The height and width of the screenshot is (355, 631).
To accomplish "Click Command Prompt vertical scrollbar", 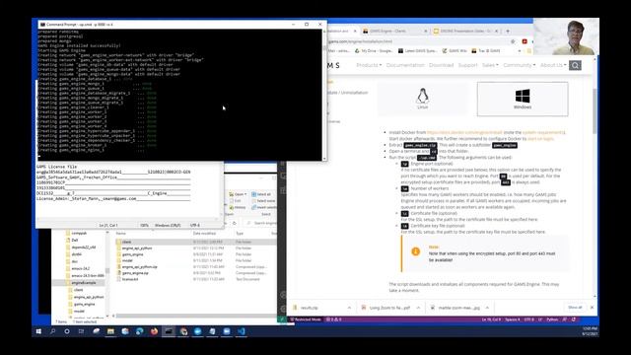I will pos(324,95).
